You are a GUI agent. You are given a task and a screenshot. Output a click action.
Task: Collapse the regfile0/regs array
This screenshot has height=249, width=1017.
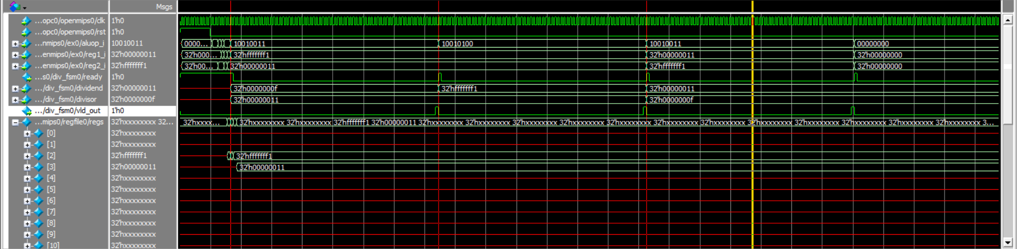pyautogui.click(x=15, y=123)
